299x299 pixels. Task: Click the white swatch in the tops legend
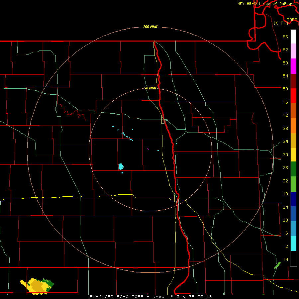point(293,37)
